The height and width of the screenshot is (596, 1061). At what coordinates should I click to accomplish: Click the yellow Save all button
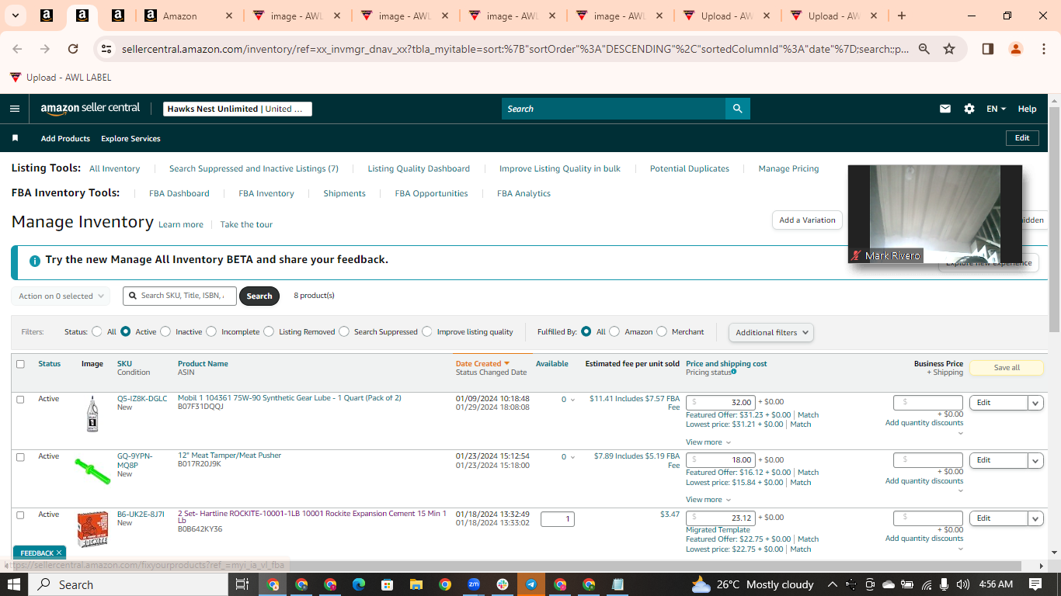(x=1007, y=367)
